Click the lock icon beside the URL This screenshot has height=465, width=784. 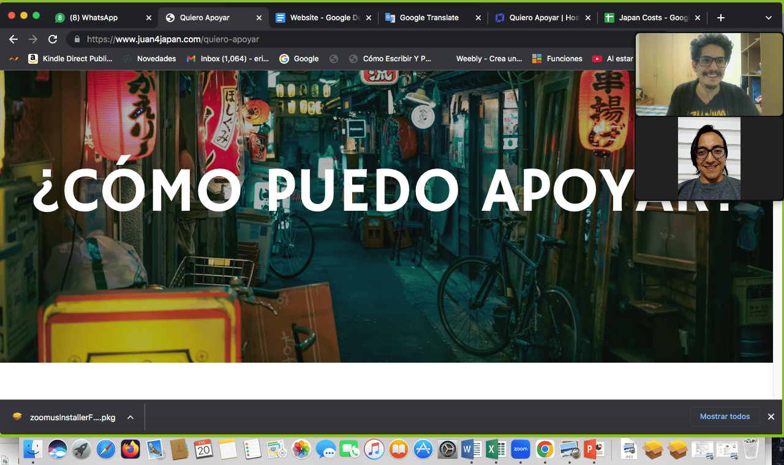[x=77, y=39]
